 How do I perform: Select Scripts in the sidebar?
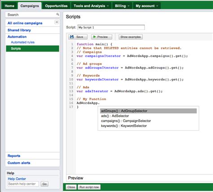(x=32, y=48)
